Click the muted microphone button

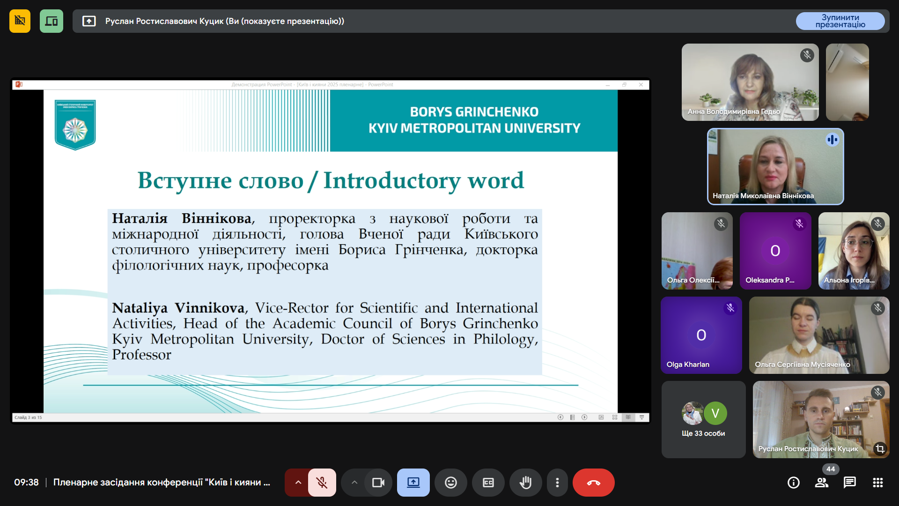pos(322,483)
